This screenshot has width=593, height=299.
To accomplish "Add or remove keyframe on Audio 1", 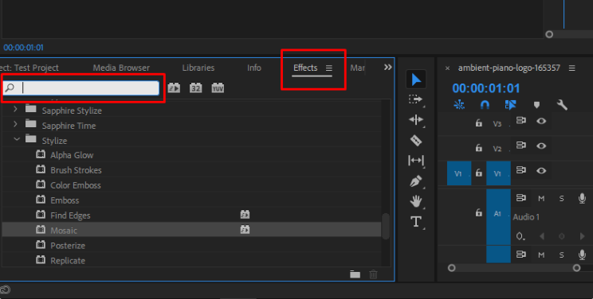I will 562,236.
